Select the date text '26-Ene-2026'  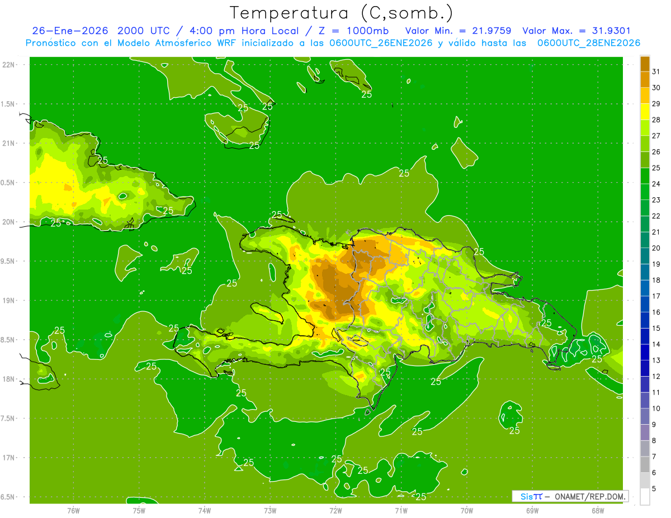click(x=70, y=31)
